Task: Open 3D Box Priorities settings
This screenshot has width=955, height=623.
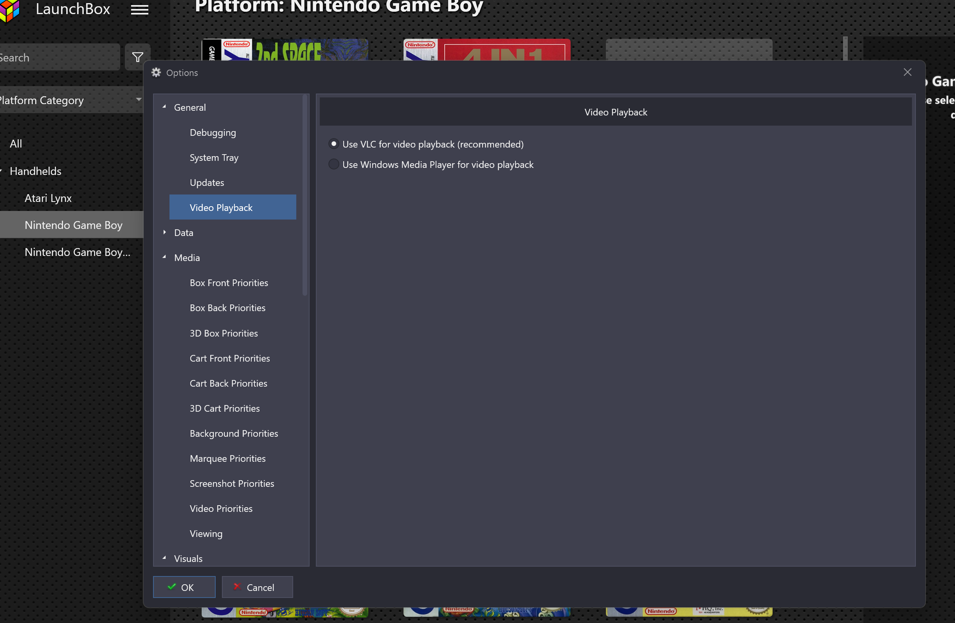Action: 223,333
